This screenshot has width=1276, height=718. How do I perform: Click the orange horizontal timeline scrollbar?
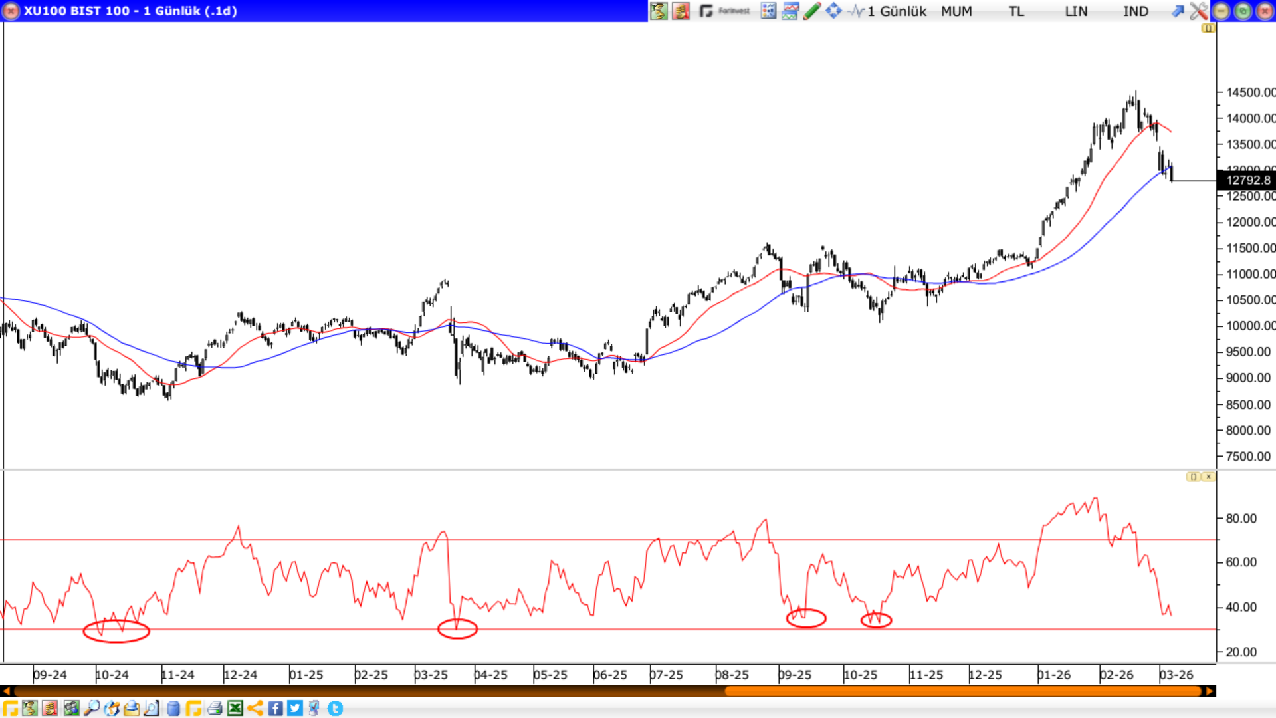click(x=964, y=691)
